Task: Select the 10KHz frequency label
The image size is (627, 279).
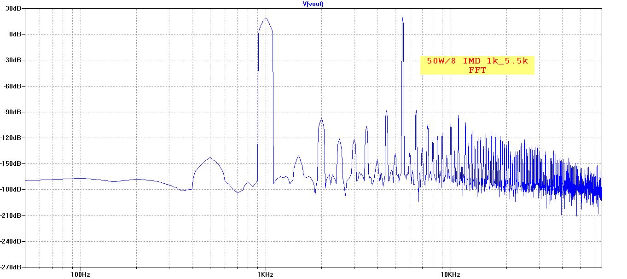Action: click(x=450, y=274)
